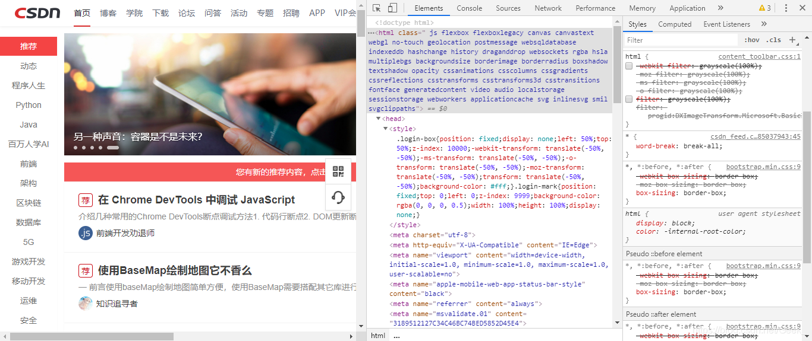
Task: Click the author name 前端开发劝退师
Action: pyautogui.click(x=125, y=233)
